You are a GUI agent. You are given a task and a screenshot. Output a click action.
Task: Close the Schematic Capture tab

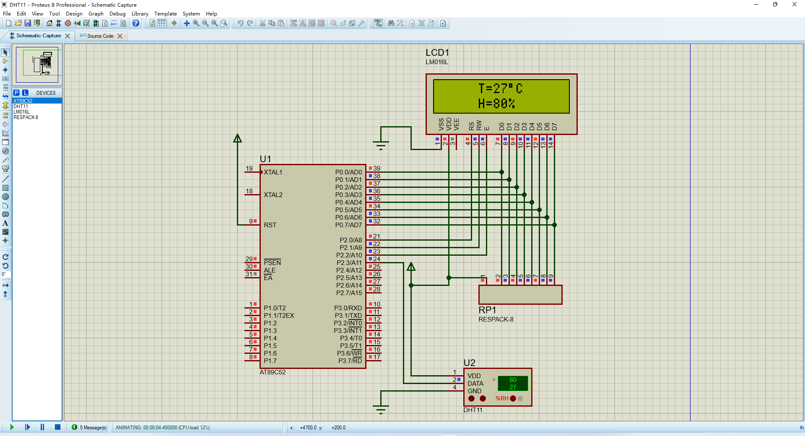pyautogui.click(x=68, y=36)
